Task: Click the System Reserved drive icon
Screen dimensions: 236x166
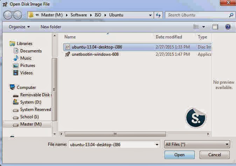Action: (16, 110)
